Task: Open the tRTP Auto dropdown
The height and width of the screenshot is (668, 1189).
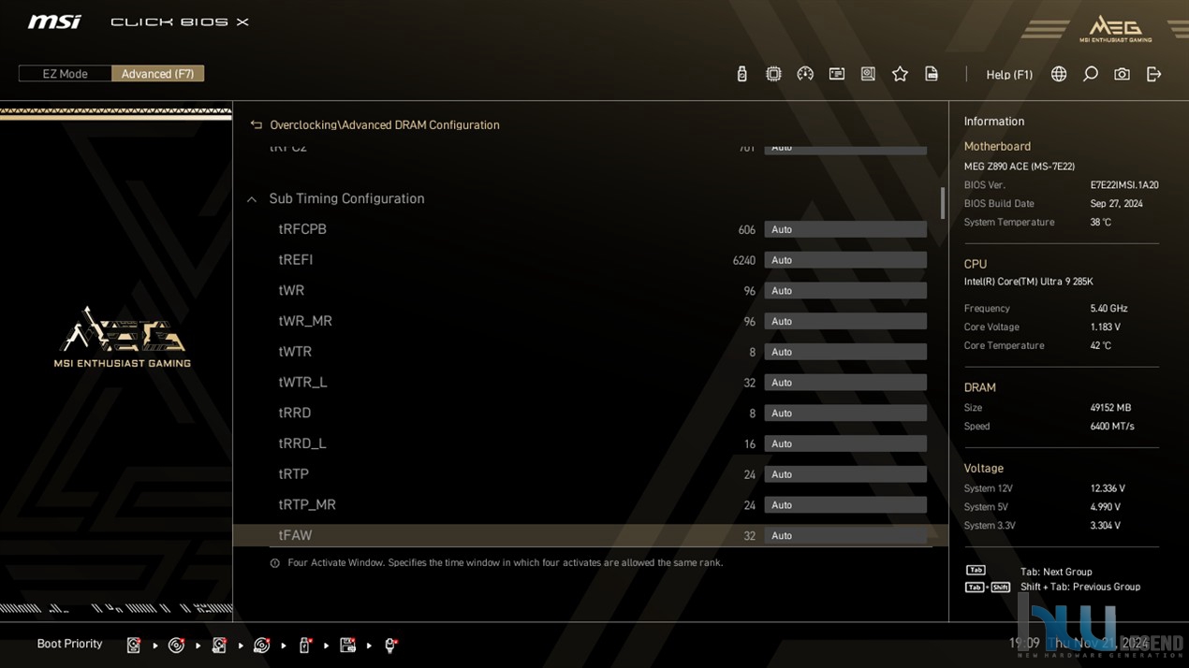Action: pyautogui.click(x=845, y=474)
